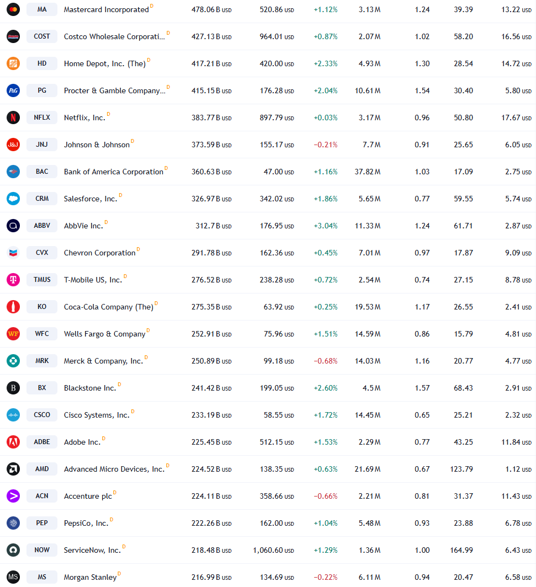The image size is (536, 587).
Task: Click the +3.04% change for AbbVie
Action: point(326,226)
